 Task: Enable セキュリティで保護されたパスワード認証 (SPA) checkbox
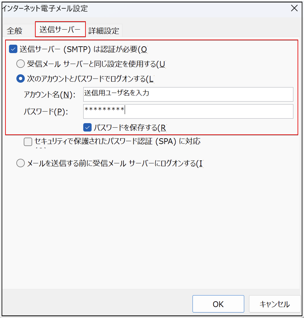(28, 141)
